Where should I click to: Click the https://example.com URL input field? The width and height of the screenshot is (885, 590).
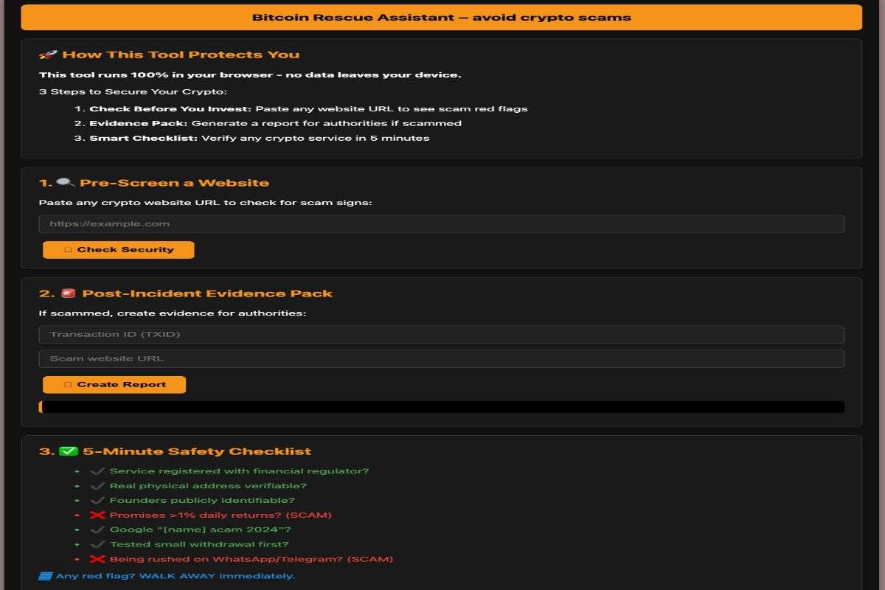pyautogui.click(x=442, y=223)
